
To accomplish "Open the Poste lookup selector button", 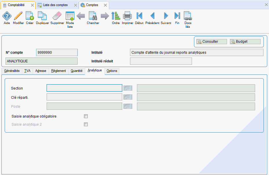I will pyautogui.click(x=128, y=107).
